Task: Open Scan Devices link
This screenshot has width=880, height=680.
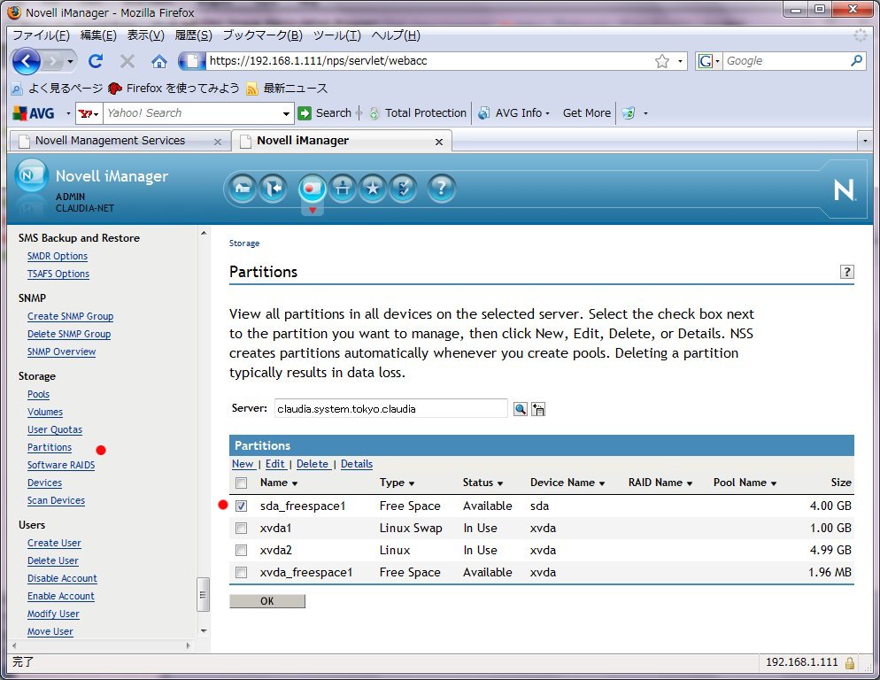Action: (x=56, y=500)
